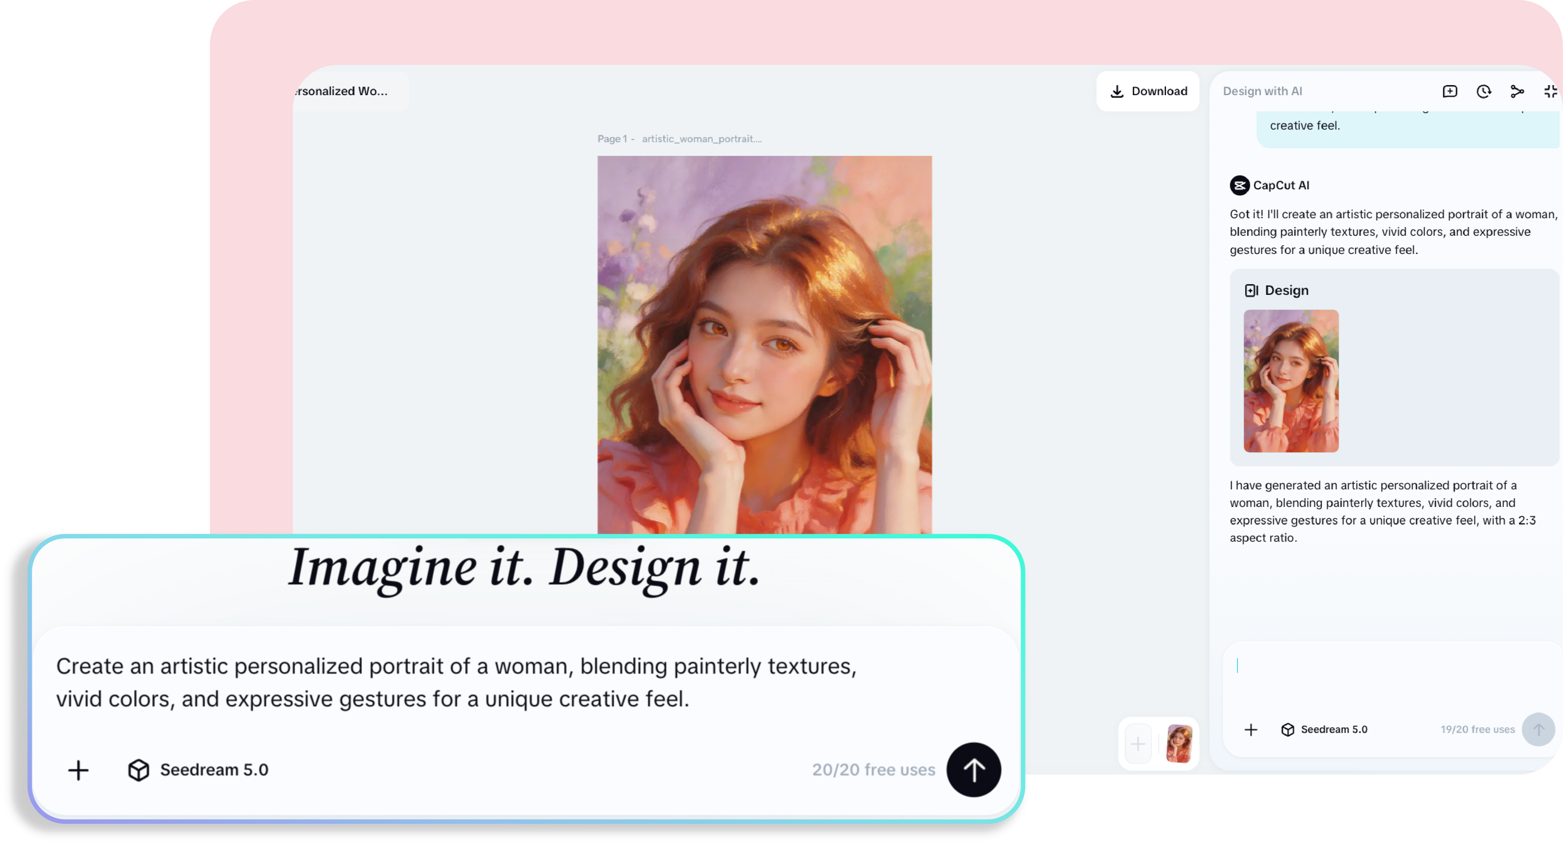Collapse the Design with AI panel

1551,91
